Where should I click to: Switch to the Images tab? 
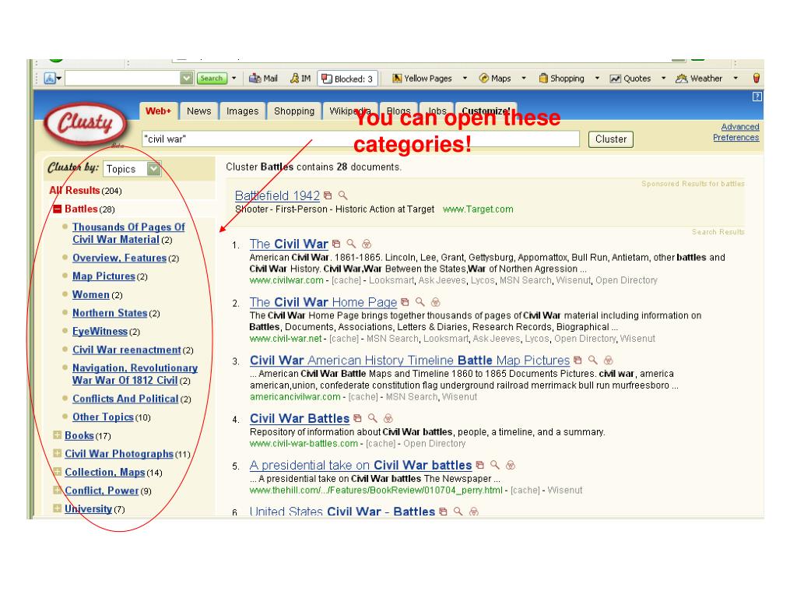243,111
